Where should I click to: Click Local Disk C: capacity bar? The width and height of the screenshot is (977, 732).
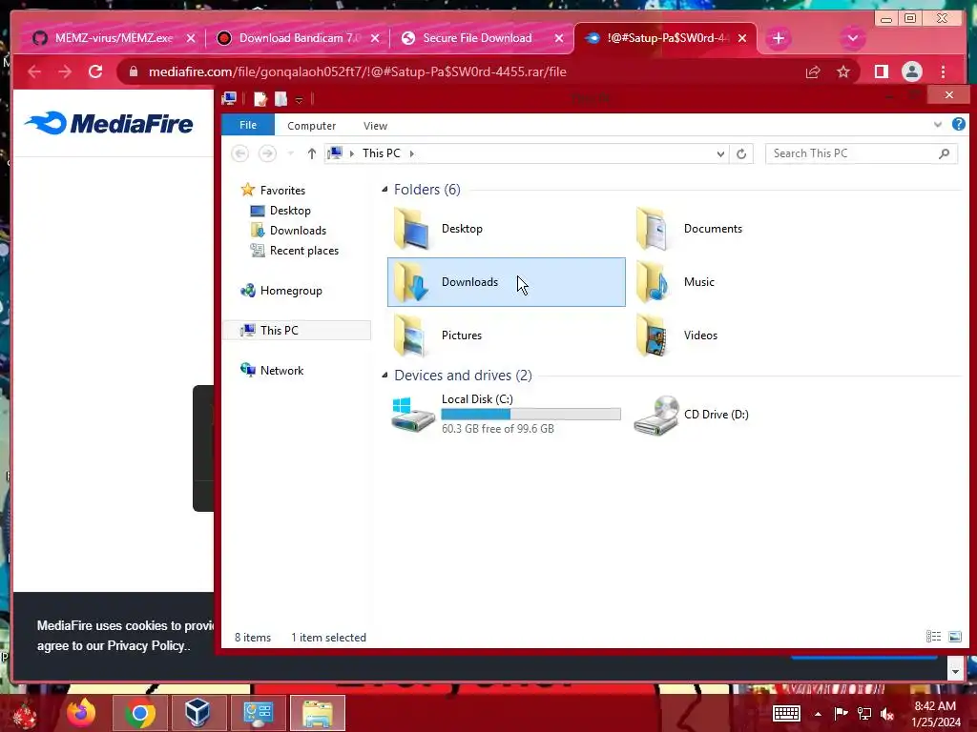click(530, 414)
